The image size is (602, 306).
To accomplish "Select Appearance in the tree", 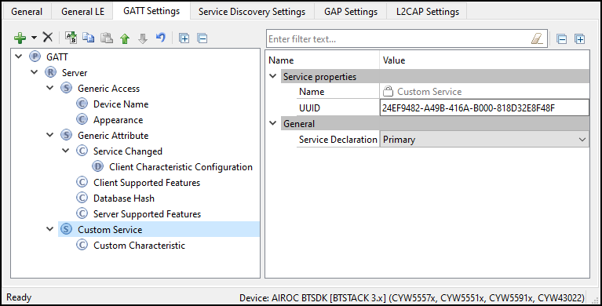I will click(118, 120).
